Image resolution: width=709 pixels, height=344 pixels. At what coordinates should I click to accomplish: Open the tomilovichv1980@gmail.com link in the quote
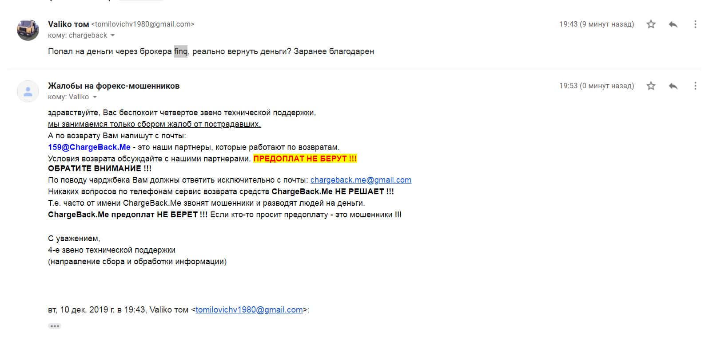tap(249, 310)
